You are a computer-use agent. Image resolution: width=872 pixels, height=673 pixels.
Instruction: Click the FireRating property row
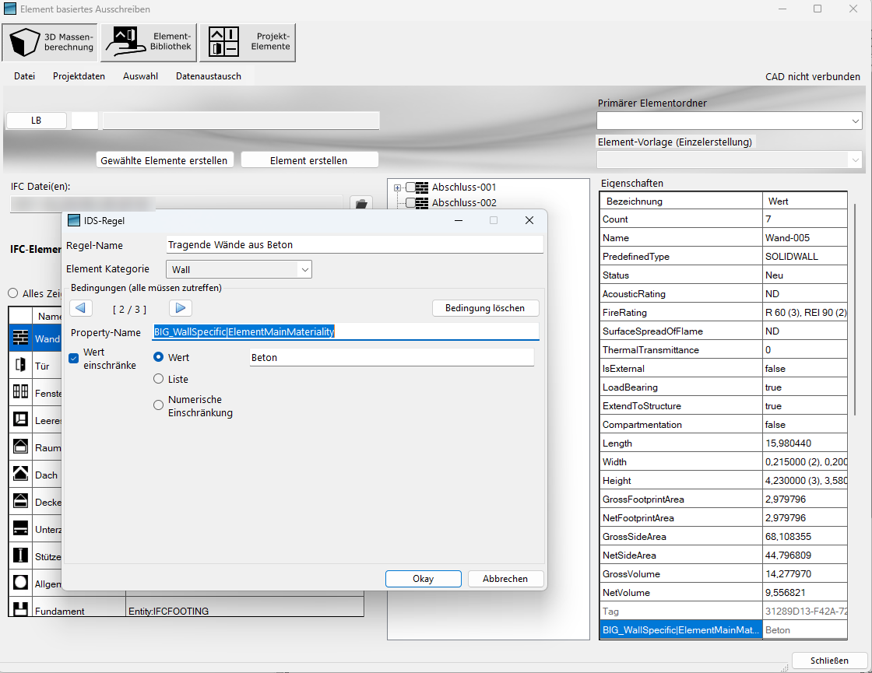click(x=723, y=312)
